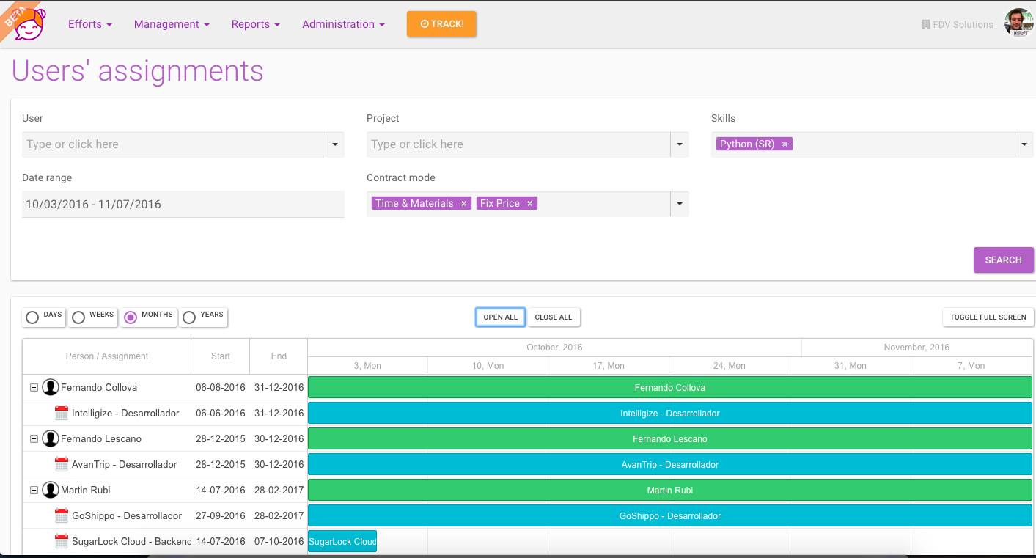
Task: Remove the Python (SR) skill tag
Action: pos(785,144)
